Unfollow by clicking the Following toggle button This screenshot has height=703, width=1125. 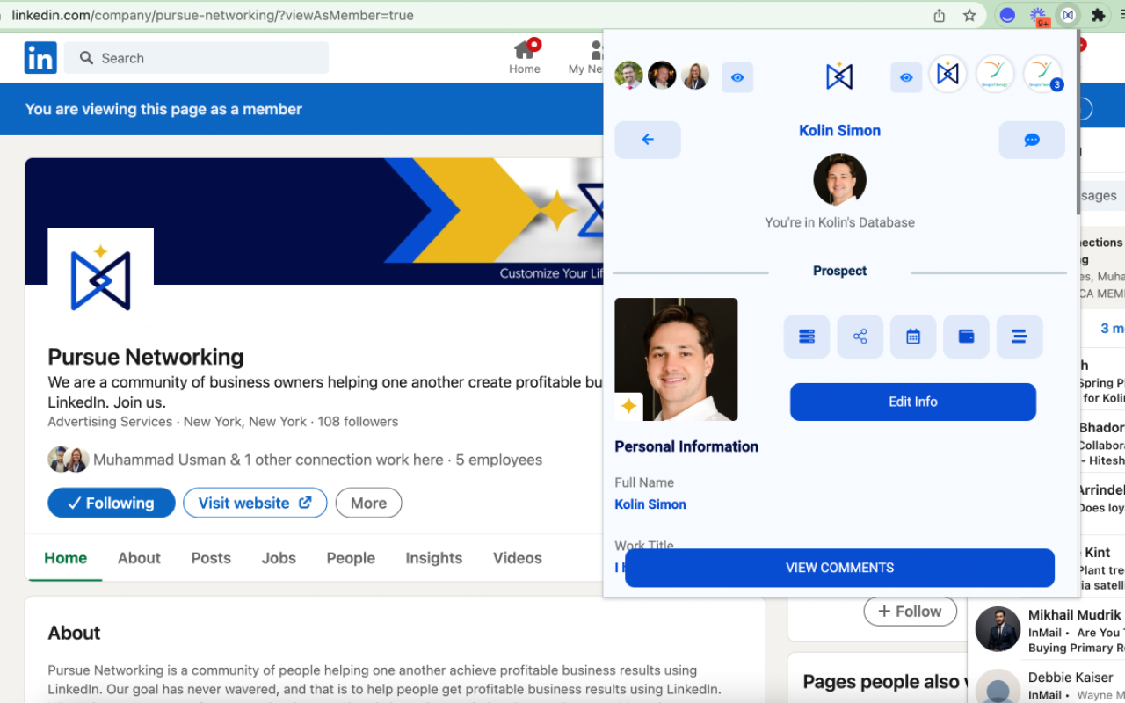111,503
